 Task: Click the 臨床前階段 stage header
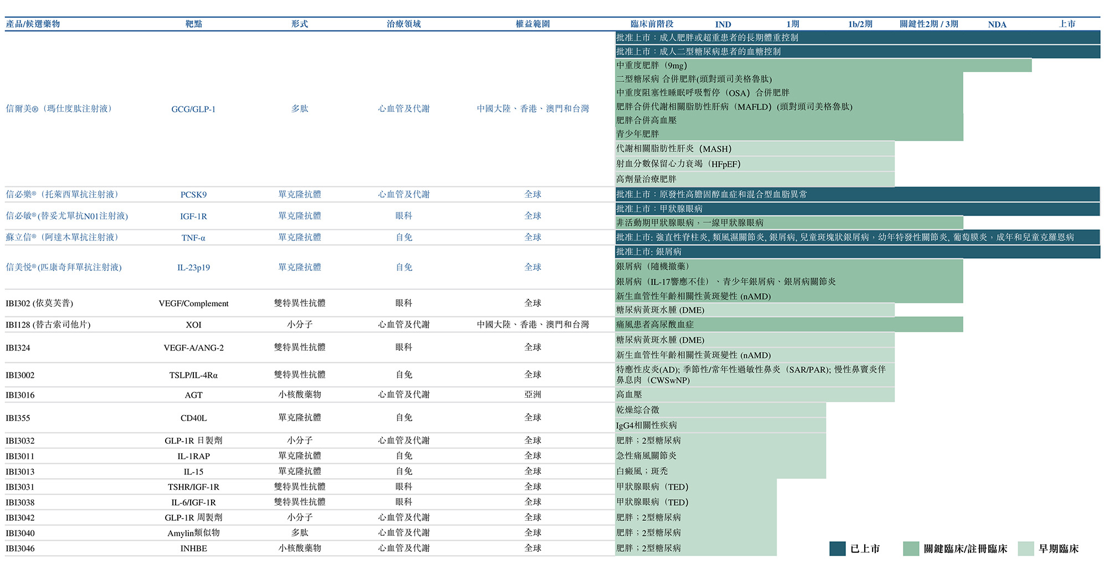652,24
